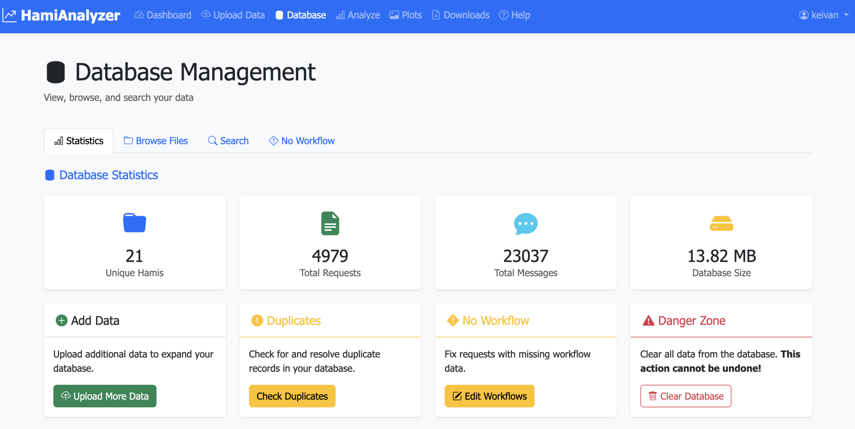Click the green document icon above Total Requests
The image size is (855, 429).
coord(330,223)
